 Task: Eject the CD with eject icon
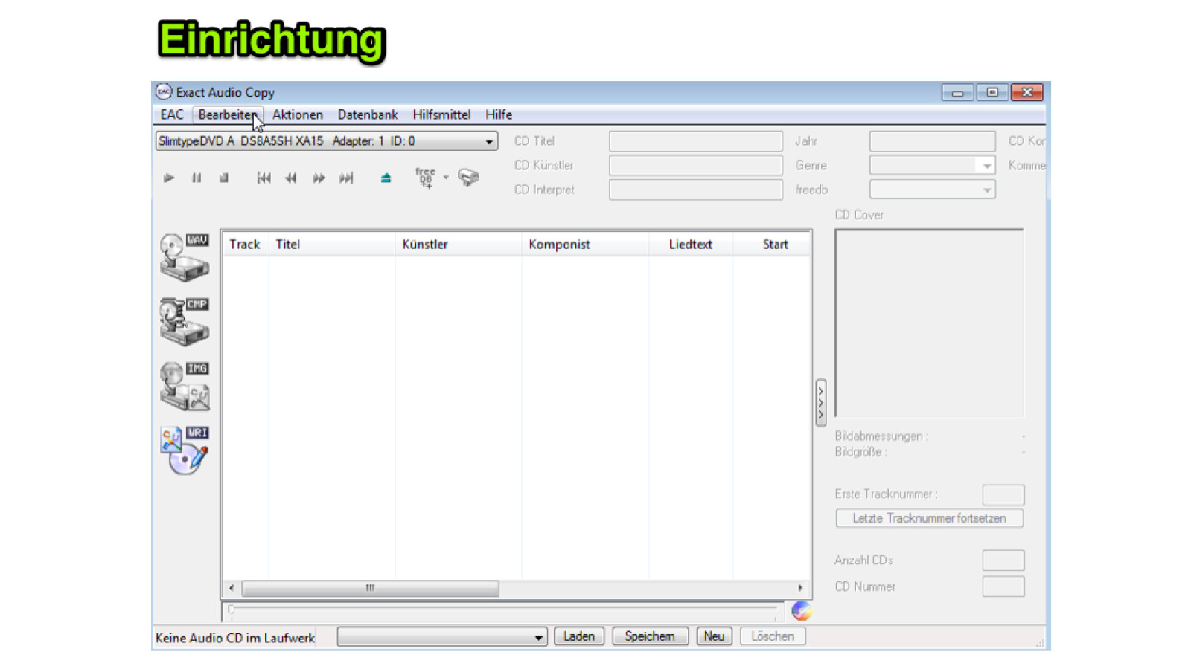tap(386, 178)
